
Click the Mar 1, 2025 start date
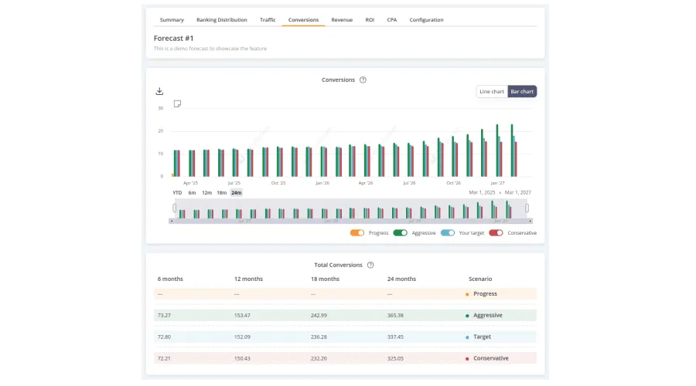pyautogui.click(x=483, y=192)
